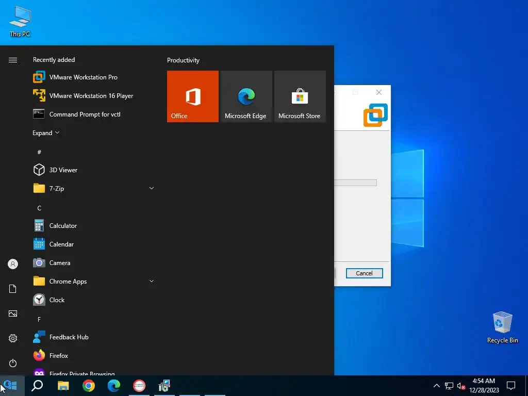
Task: Close the VMware installer window
Action: 379,92
